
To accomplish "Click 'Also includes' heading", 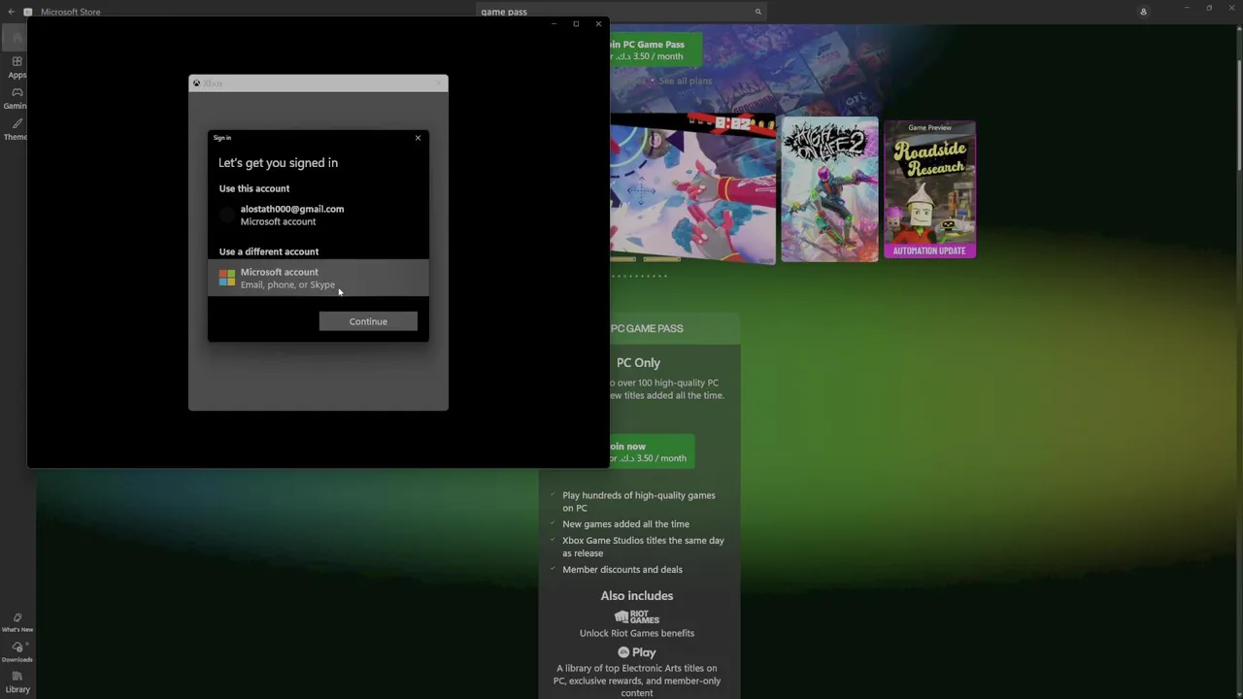I will (x=637, y=596).
